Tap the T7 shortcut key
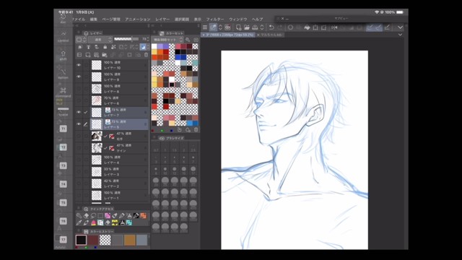 (63, 240)
